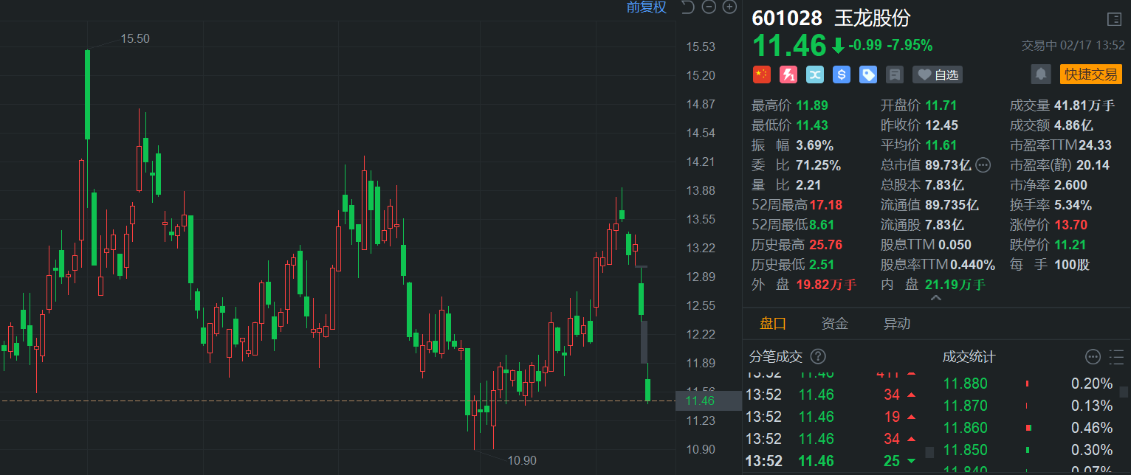Open more options beside 成交统计

click(x=1093, y=357)
